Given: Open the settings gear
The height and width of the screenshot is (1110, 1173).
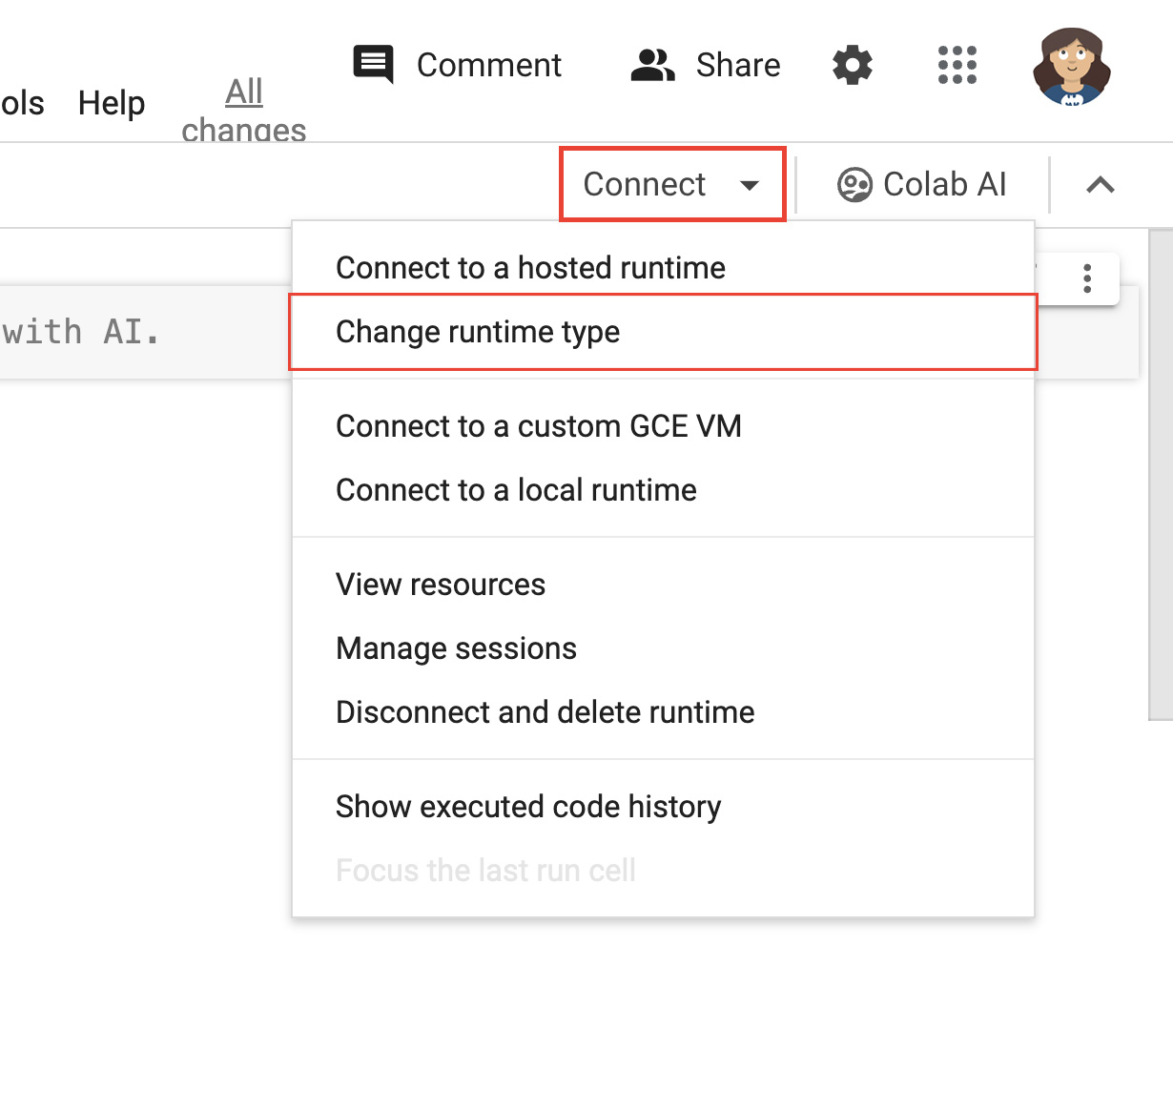Looking at the screenshot, I should 852,65.
